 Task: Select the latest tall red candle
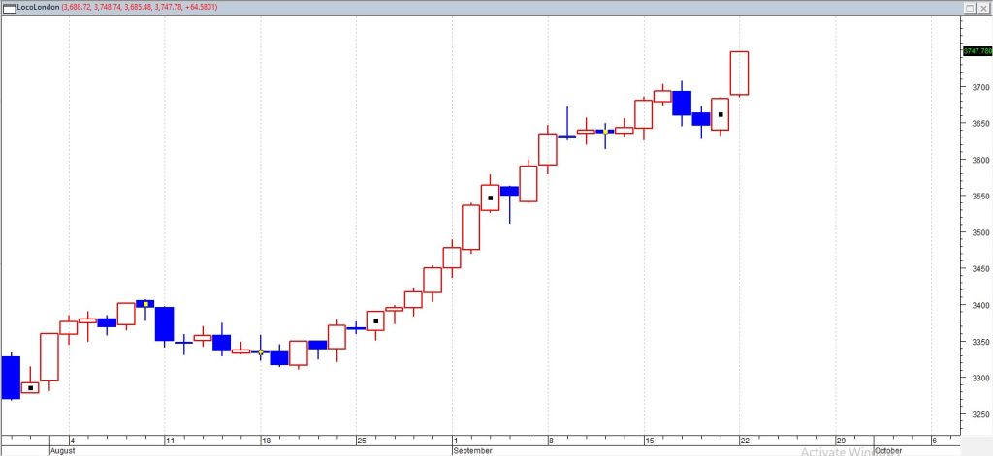coord(739,73)
